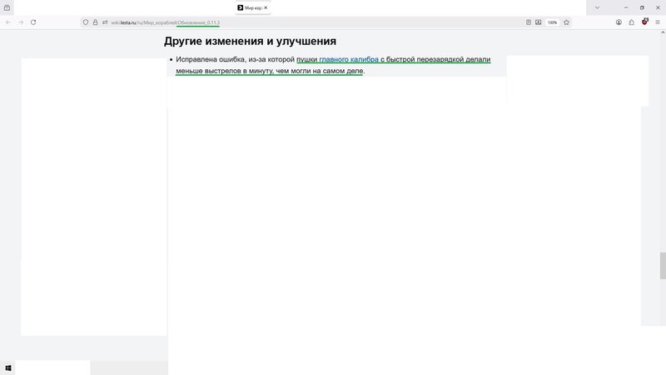The height and width of the screenshot is (375, 666).
Task: Go back to the previous page
Action: pyautogui.click(x=8, y=22)
